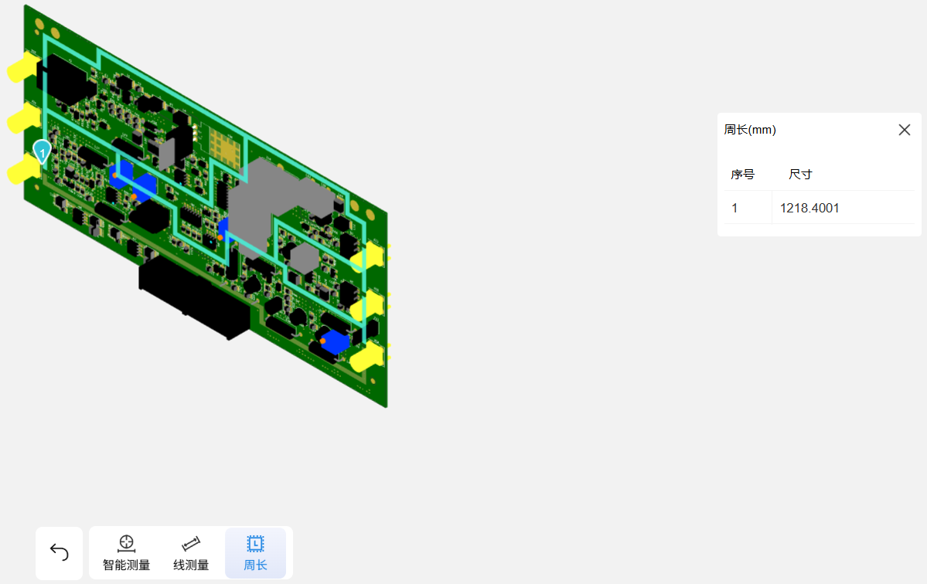Select the 智能测量 smart measure tool
Screen dimensions: 927x584
[127, 553]
